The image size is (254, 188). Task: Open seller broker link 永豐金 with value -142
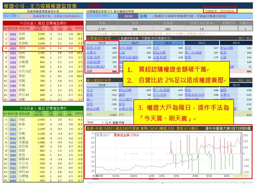[x=225, y=95]
